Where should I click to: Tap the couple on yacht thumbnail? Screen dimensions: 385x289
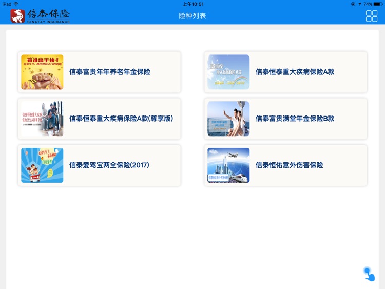pyautogui.click(x=228, y=119)
